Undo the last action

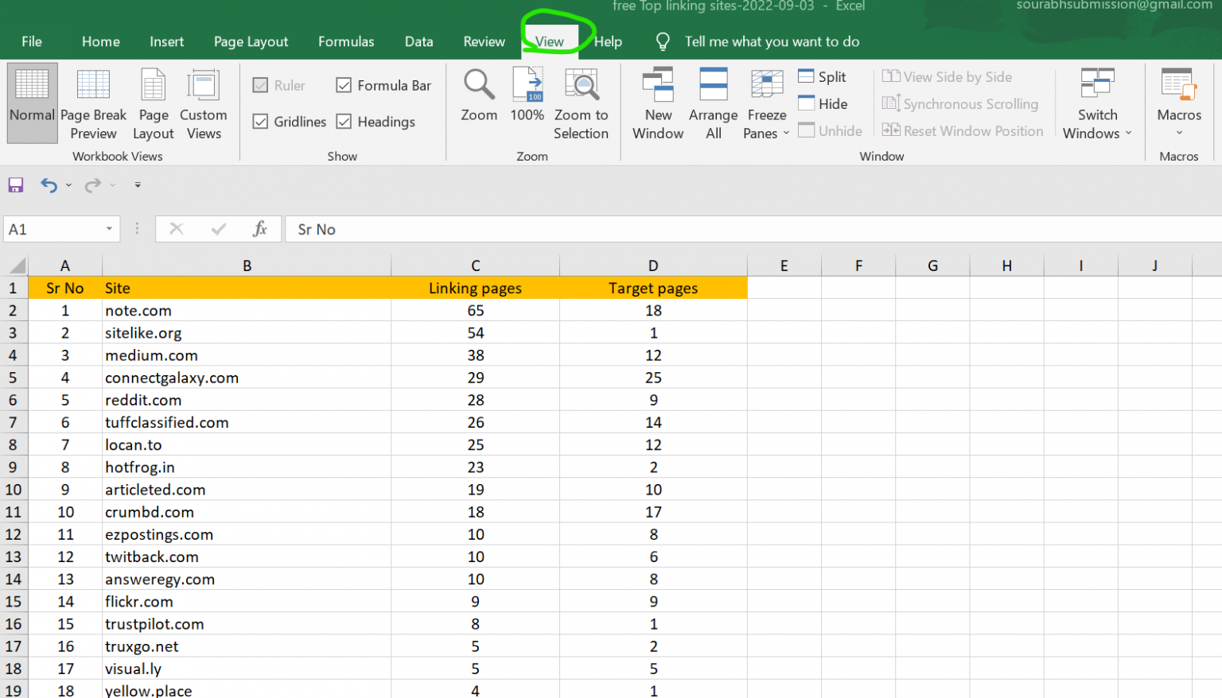tap(49, 185)
